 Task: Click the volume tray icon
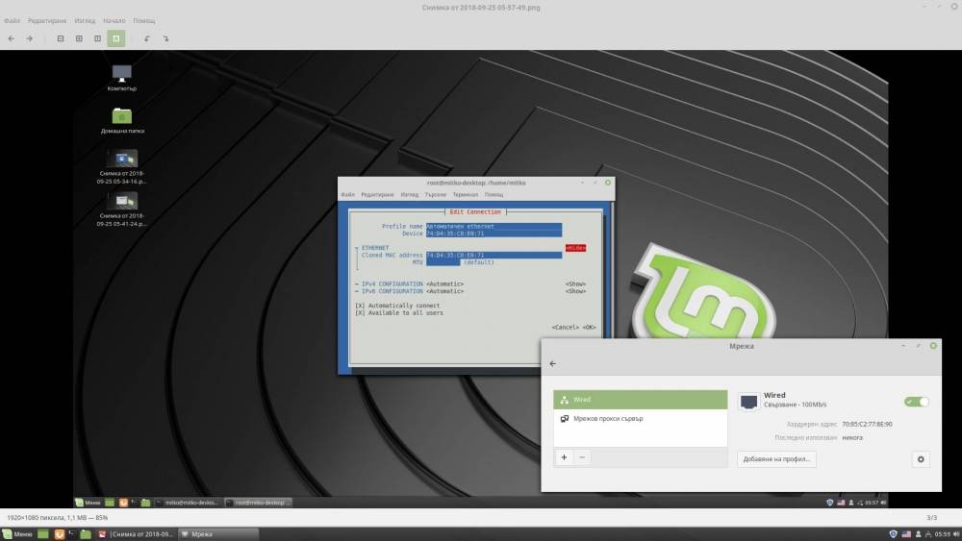tap(956, 534)
